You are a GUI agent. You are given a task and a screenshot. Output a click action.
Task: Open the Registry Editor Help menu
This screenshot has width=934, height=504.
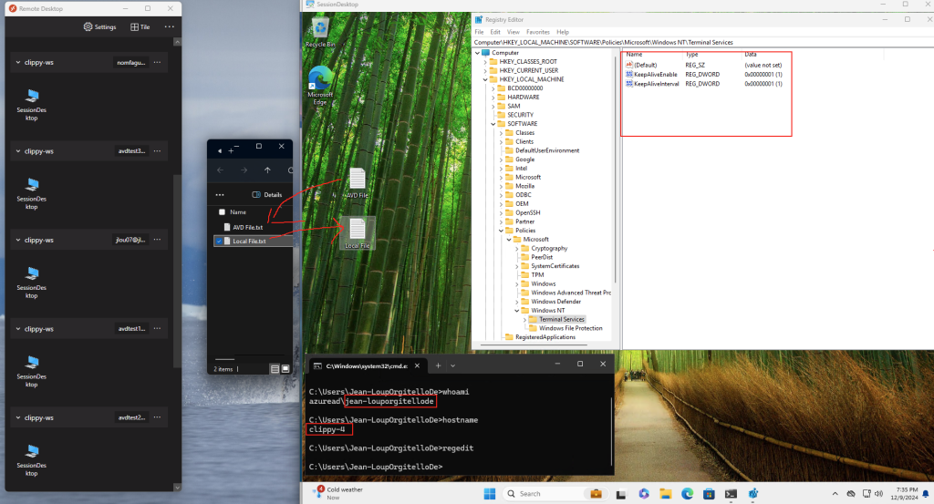coord(563,32)
